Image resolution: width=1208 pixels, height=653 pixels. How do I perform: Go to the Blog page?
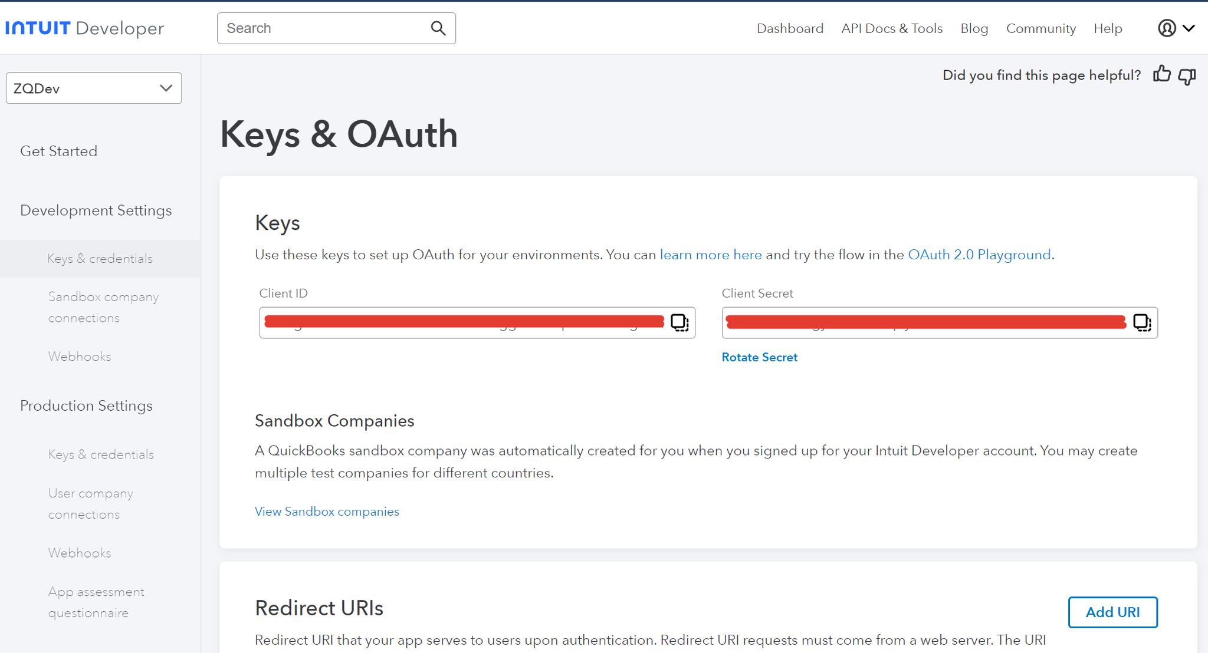(x=974, y=28)
